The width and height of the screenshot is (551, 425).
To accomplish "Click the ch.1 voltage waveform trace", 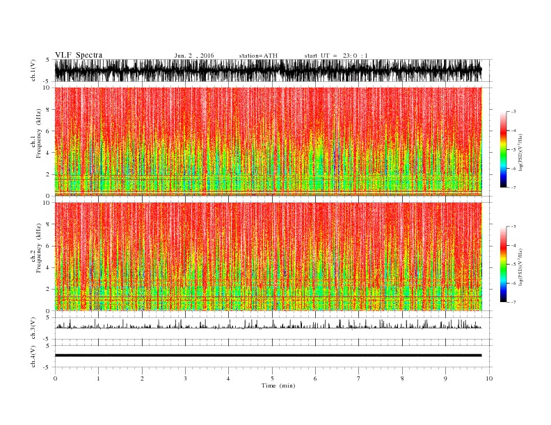I will pos(269,70).
